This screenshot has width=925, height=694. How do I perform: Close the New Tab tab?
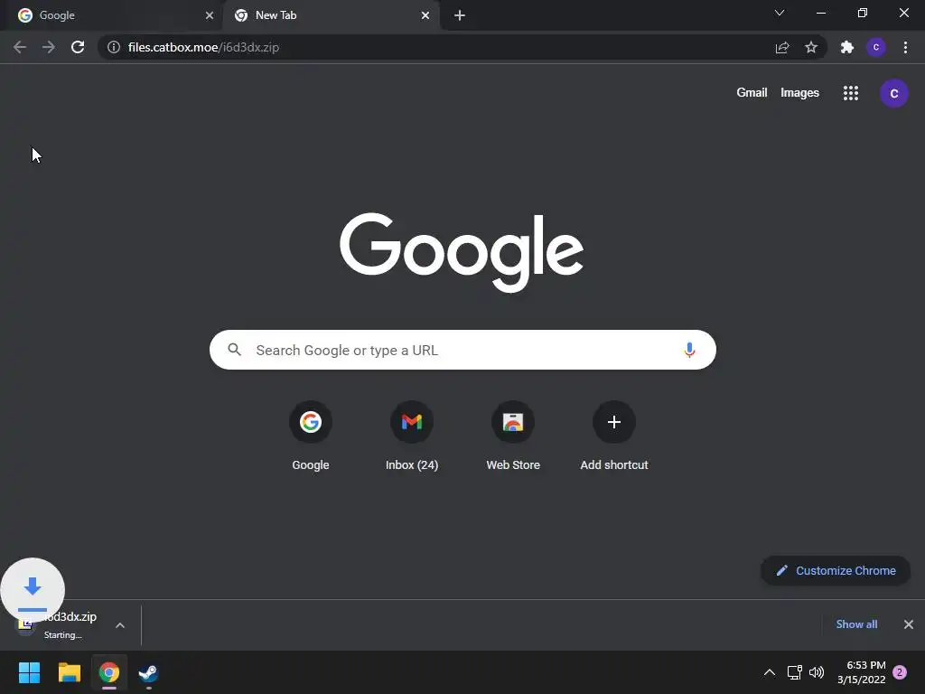pos(425,15)
